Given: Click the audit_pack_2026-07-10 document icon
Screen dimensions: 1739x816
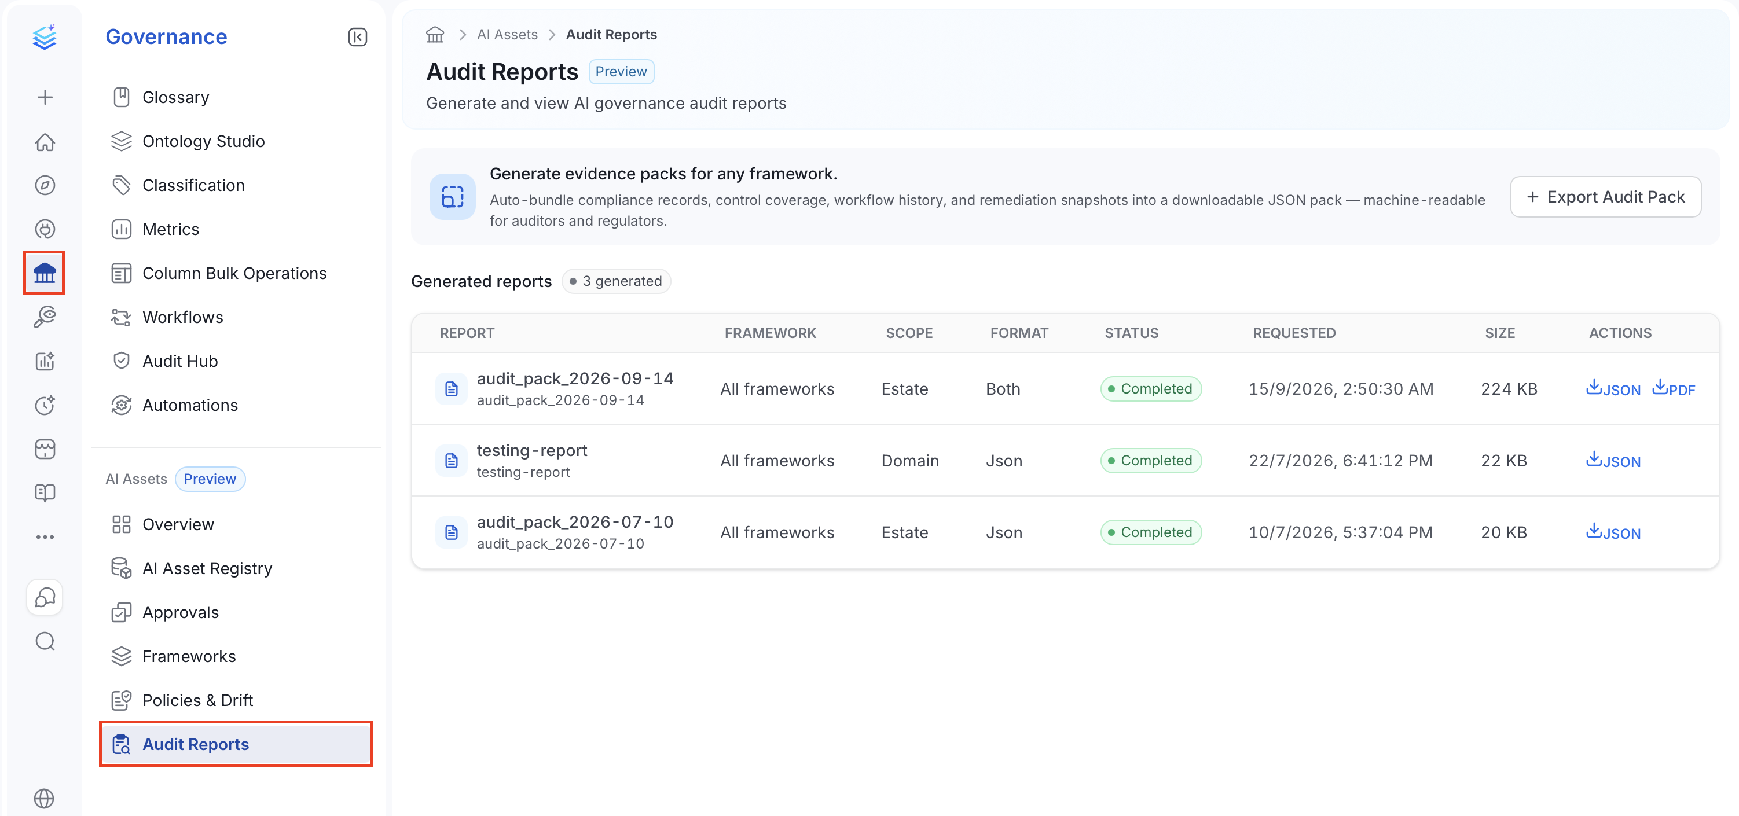Looking at the screenshot, I should coord(452,532).
